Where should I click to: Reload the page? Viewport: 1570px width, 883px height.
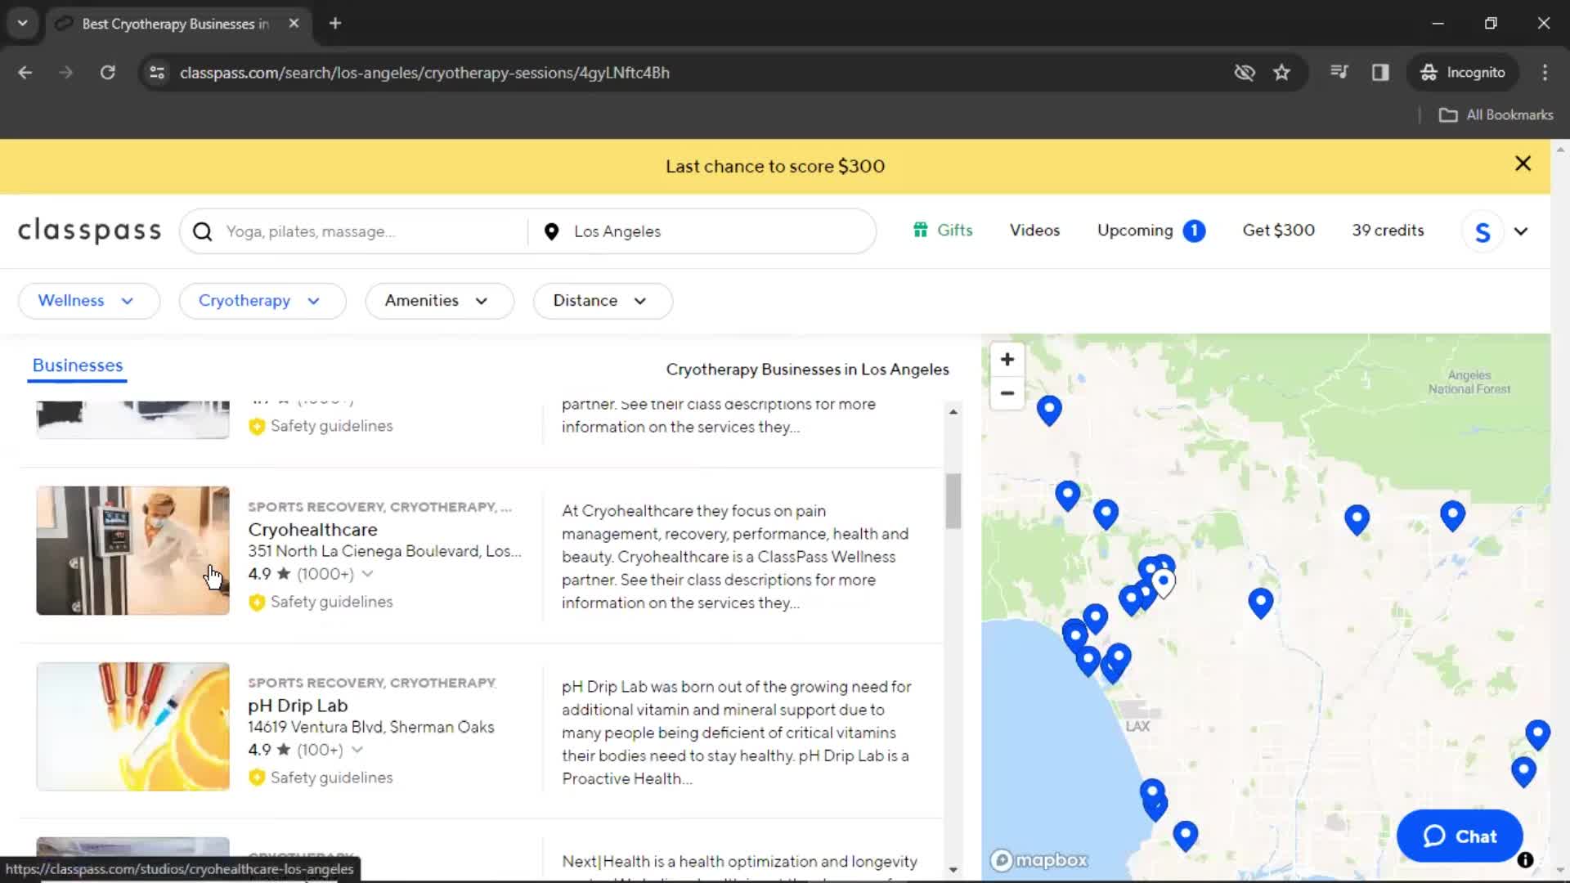coord(107,73)
